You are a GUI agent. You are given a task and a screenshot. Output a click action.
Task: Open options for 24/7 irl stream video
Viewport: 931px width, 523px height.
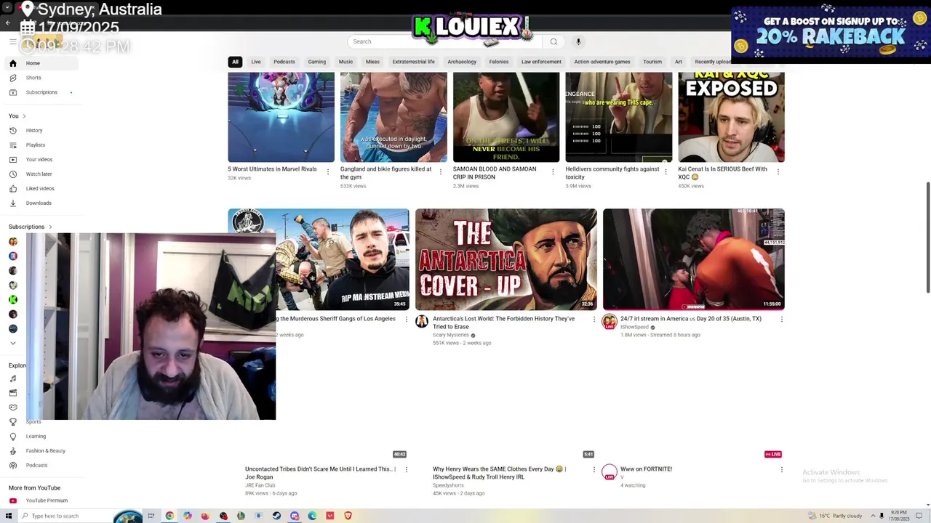(x=782, y=319)
